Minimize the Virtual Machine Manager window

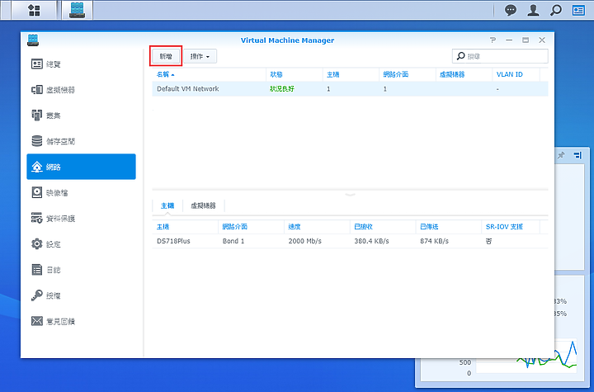(x=509, y=40)
